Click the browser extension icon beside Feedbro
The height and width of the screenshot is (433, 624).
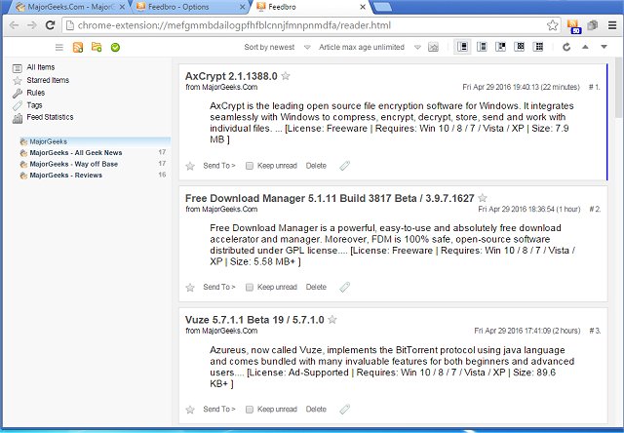pyautogui.click(x=593, y=25)
